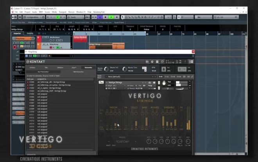The height and width of the screenshot is (162, 258).
Task: Go to next marker in transport
Action: coord(96,17)
